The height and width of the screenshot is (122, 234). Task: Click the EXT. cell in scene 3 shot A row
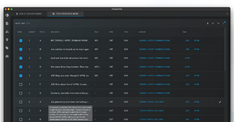(111, 111)
